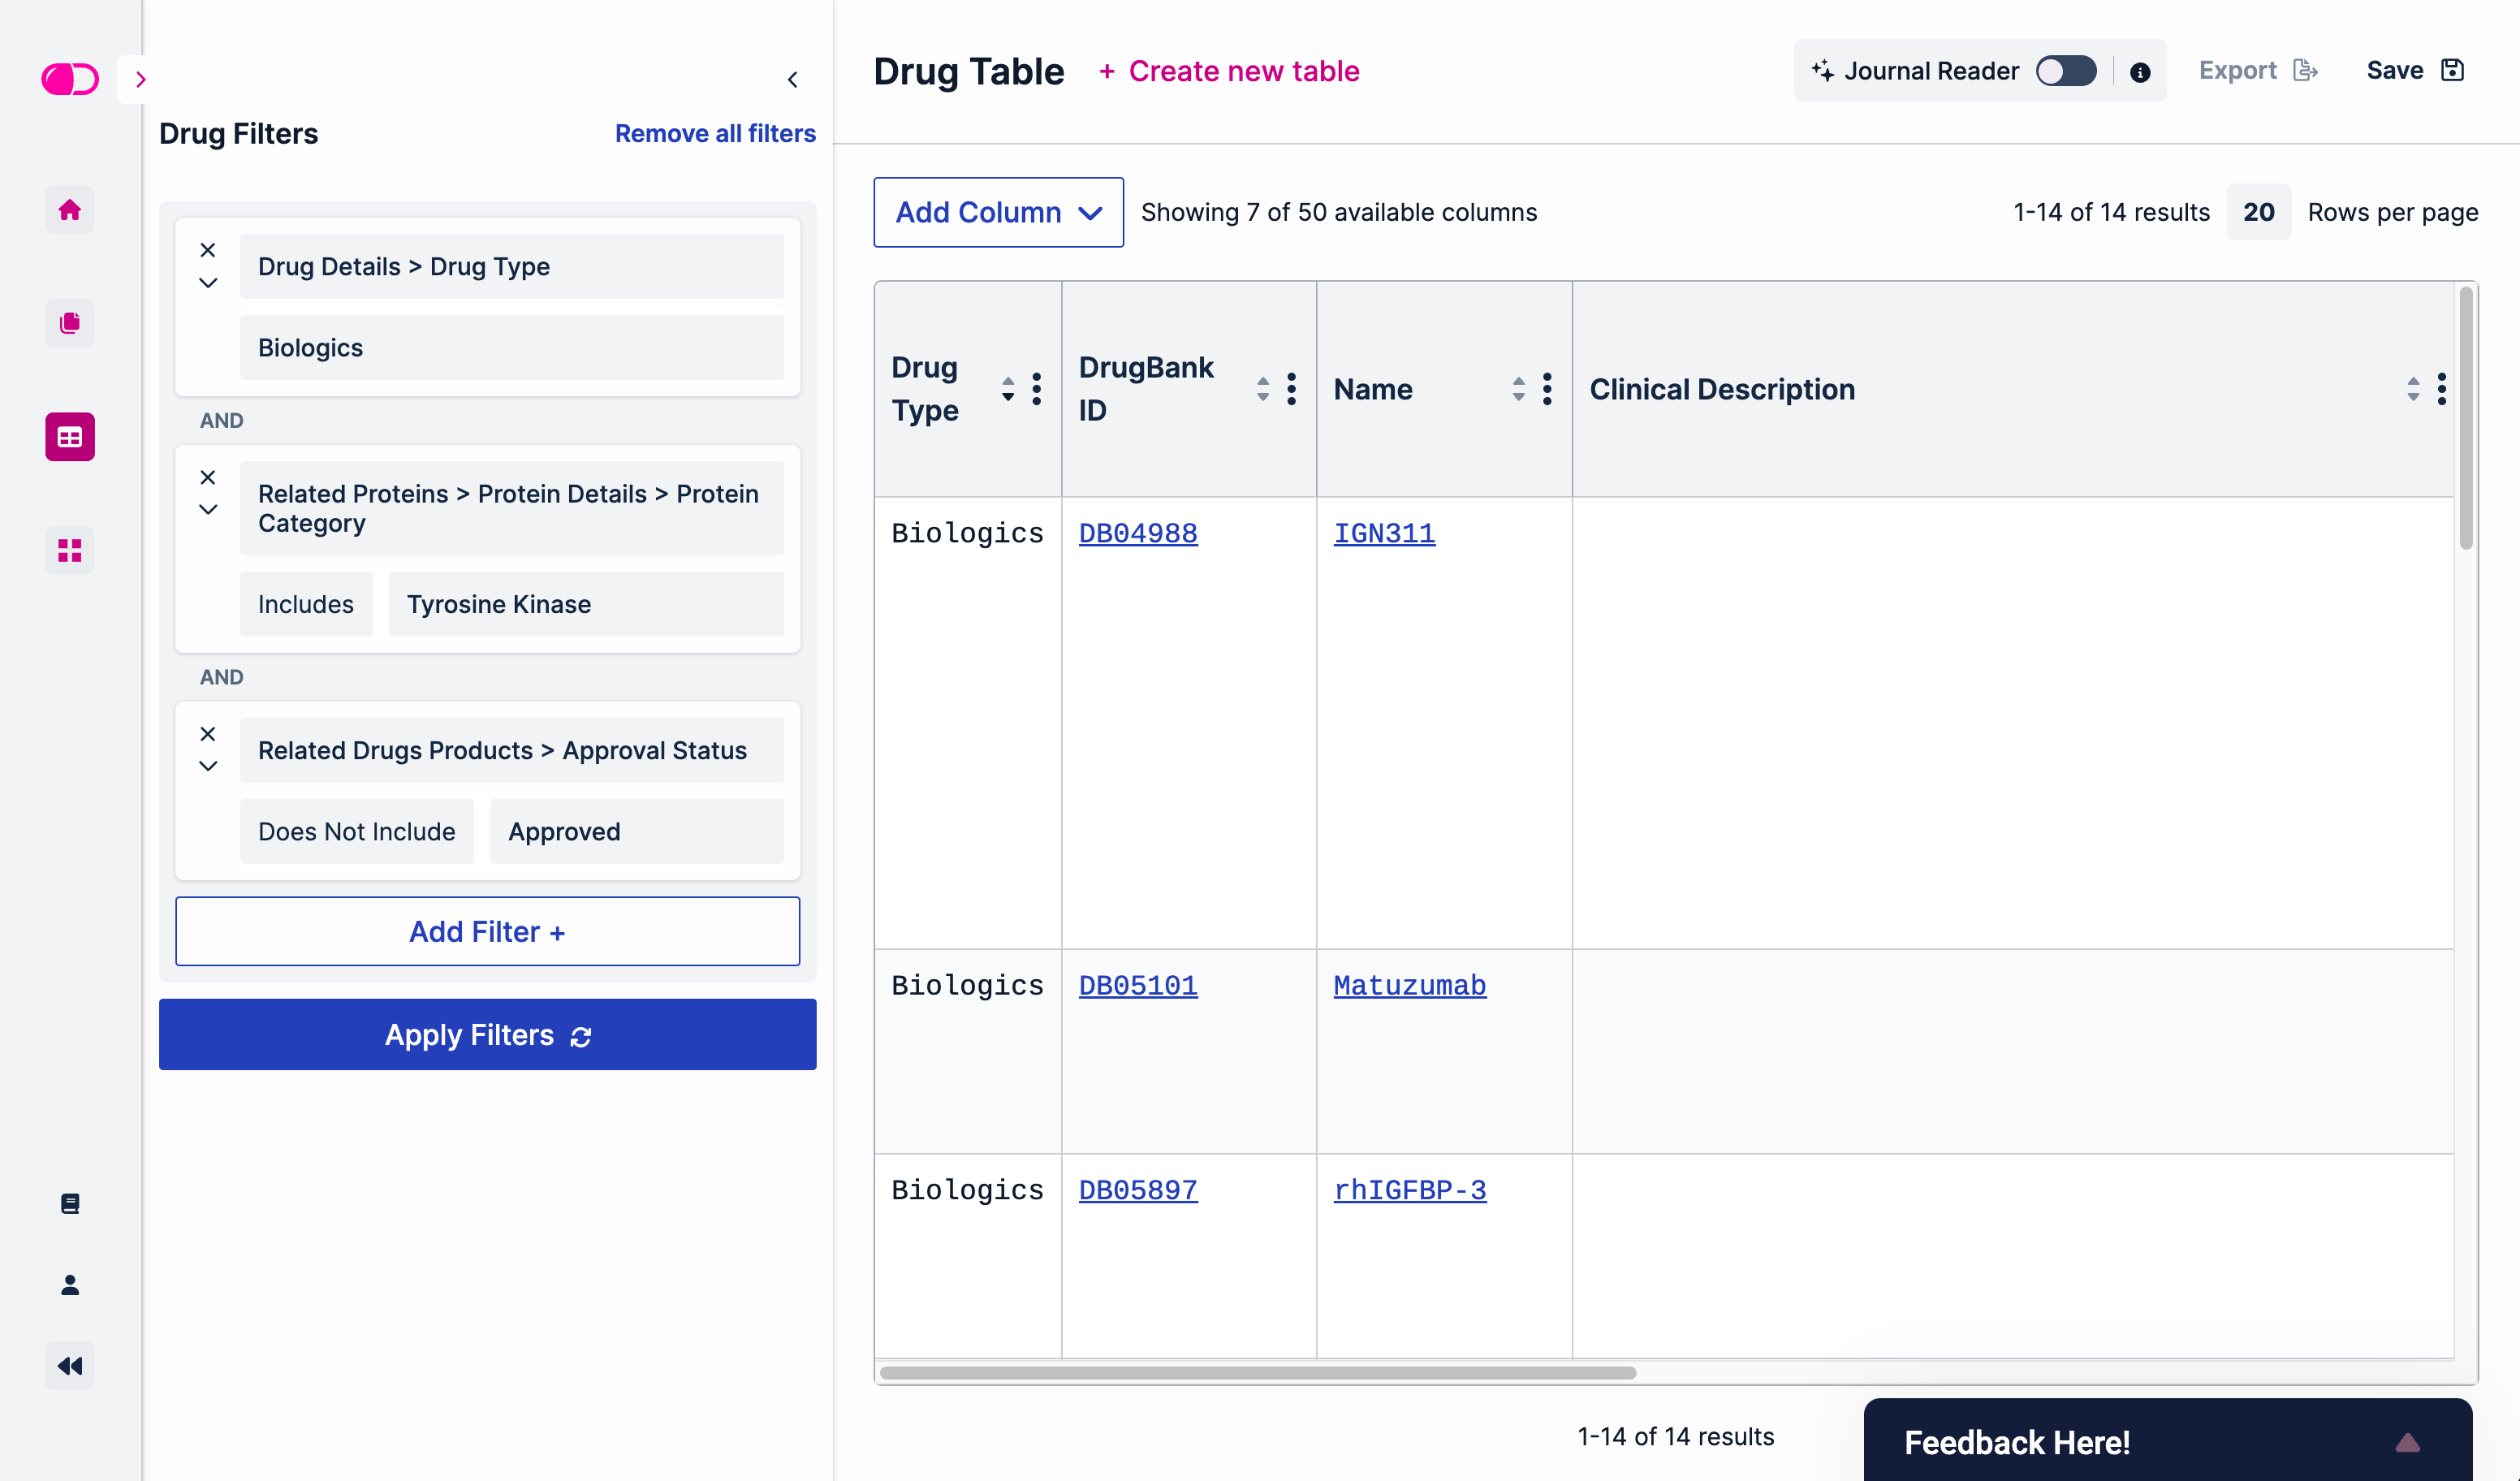The width and height of the screenshot is (2520, 1481).
Task: Collapse the Approval Status filter chevron
Action: coord(208,766)
